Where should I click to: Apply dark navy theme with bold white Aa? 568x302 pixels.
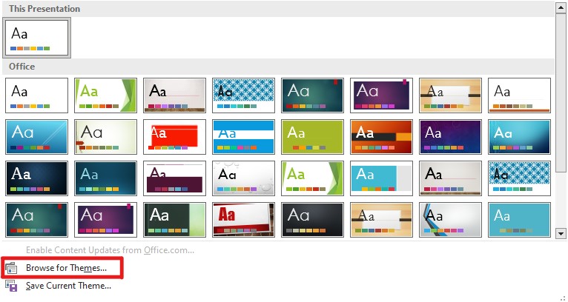click(36, 178)
